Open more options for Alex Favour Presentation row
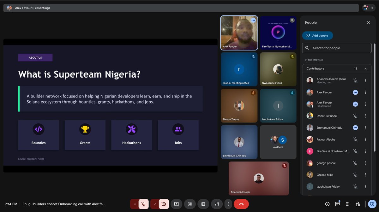Screen dimensions: 379x212 pos(365,104)
